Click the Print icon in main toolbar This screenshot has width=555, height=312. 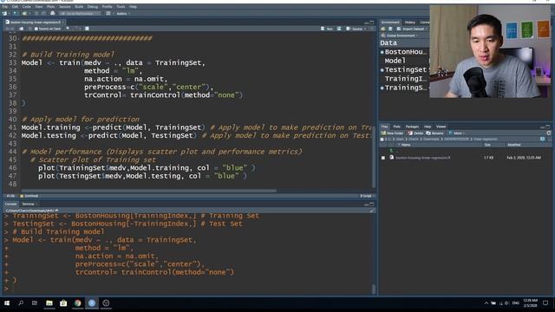(x=52, y=14)
